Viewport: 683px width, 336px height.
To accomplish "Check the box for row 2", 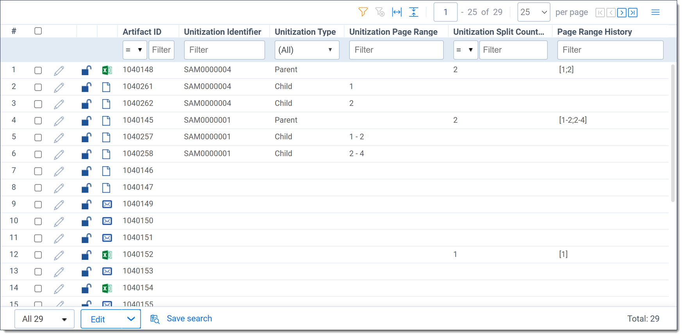I will tap(38, 87).
